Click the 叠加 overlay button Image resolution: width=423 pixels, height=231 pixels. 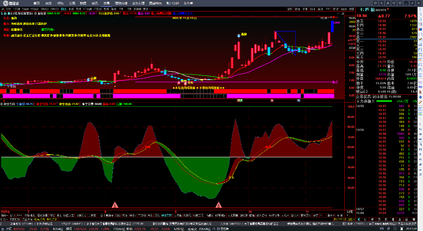click(297, 9)
